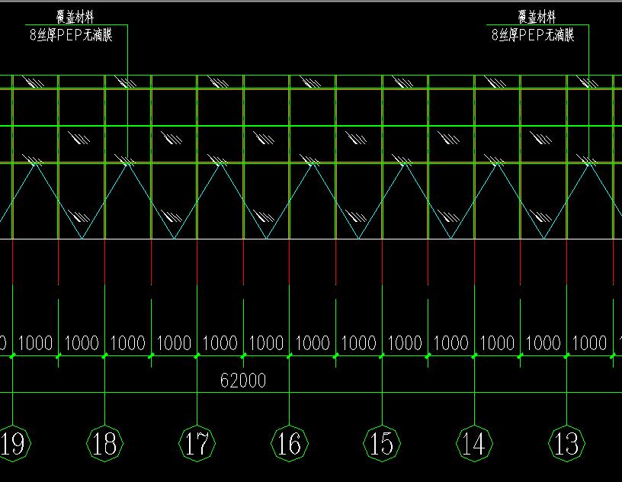Click the axis bubble numbered 15

pos(382,443)
